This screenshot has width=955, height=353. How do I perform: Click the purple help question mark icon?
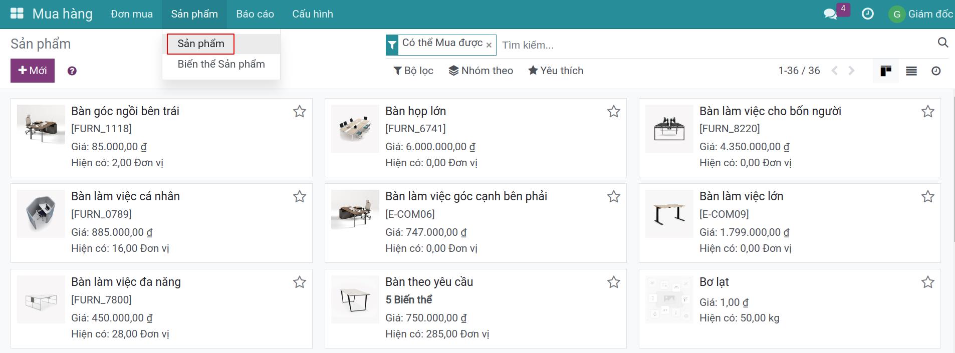72,71
